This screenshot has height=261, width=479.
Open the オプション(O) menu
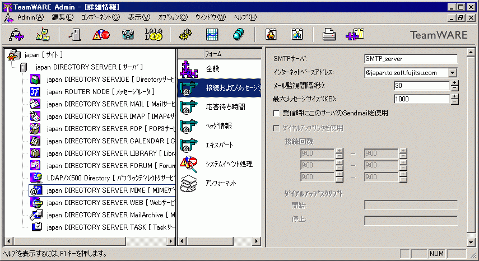(x=173, y=17)
